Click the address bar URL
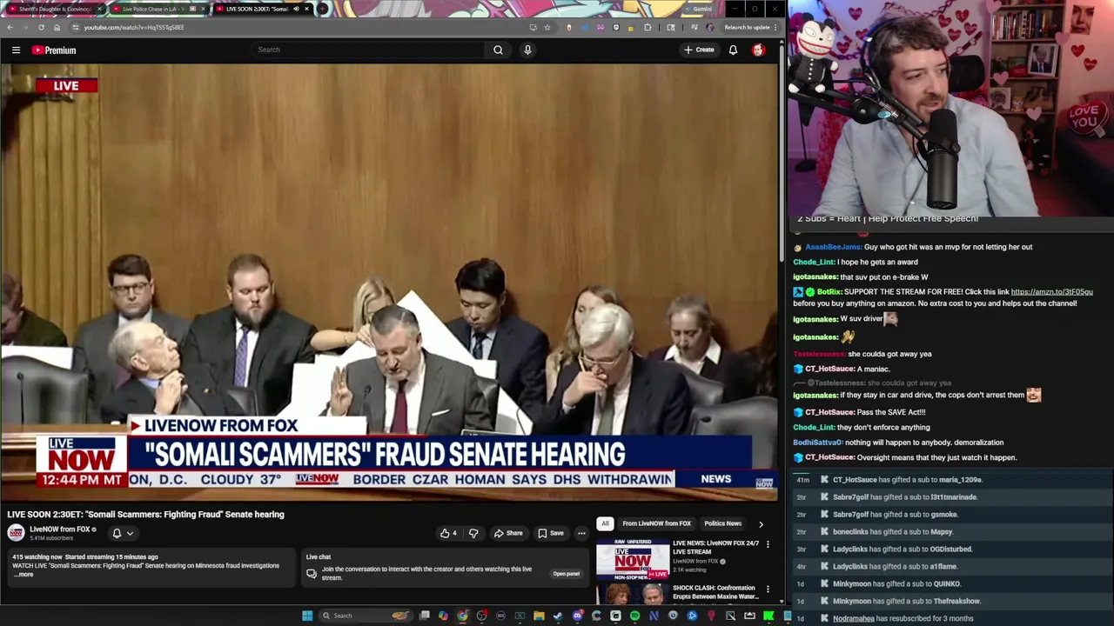Viewport: 1114px width, 626px height. coord(134,28)
